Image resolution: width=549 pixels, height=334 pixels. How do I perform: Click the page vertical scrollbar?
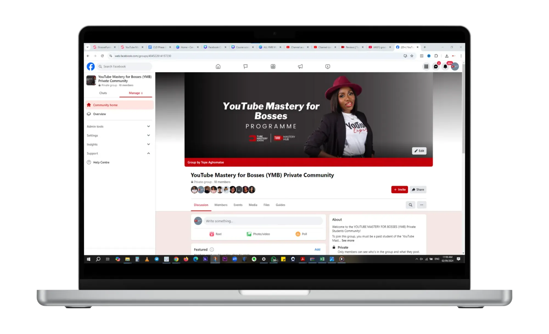(463, 109)
